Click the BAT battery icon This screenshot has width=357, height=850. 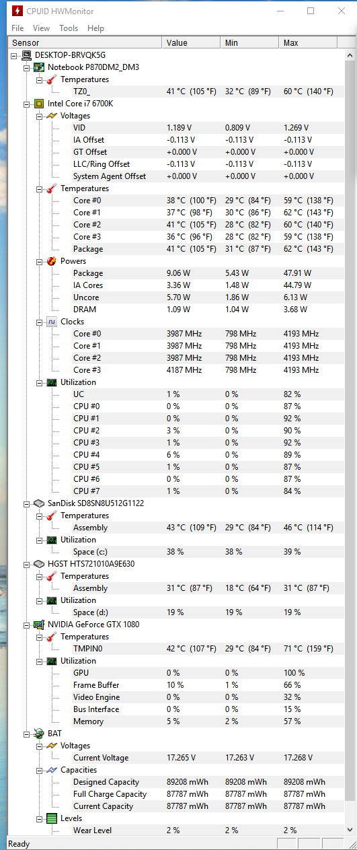pyautogui.click(x=39, y=734)
